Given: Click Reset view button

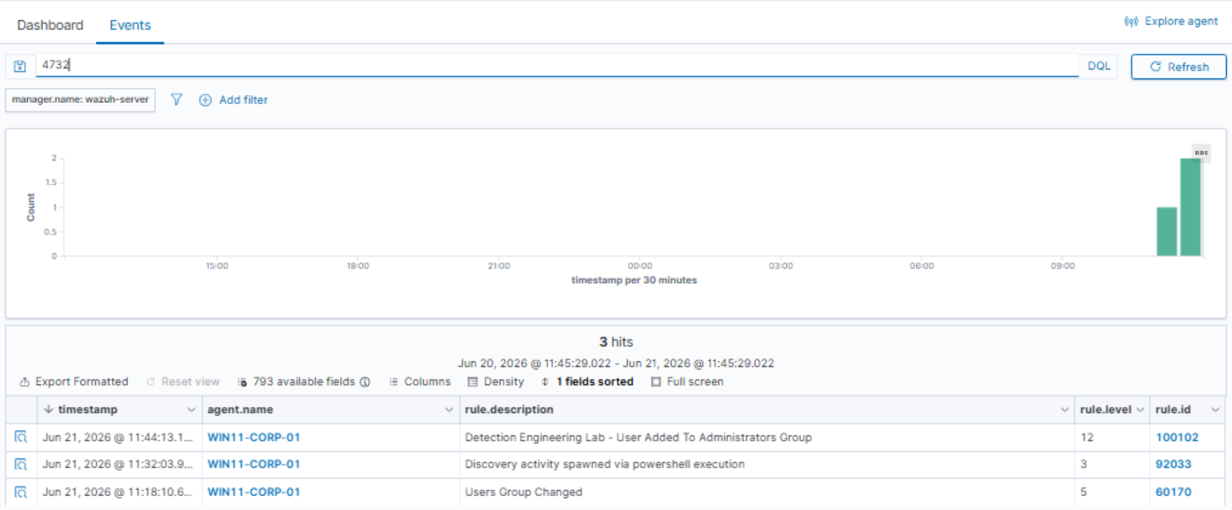Looking at the screenshot, I should (183, 382).
